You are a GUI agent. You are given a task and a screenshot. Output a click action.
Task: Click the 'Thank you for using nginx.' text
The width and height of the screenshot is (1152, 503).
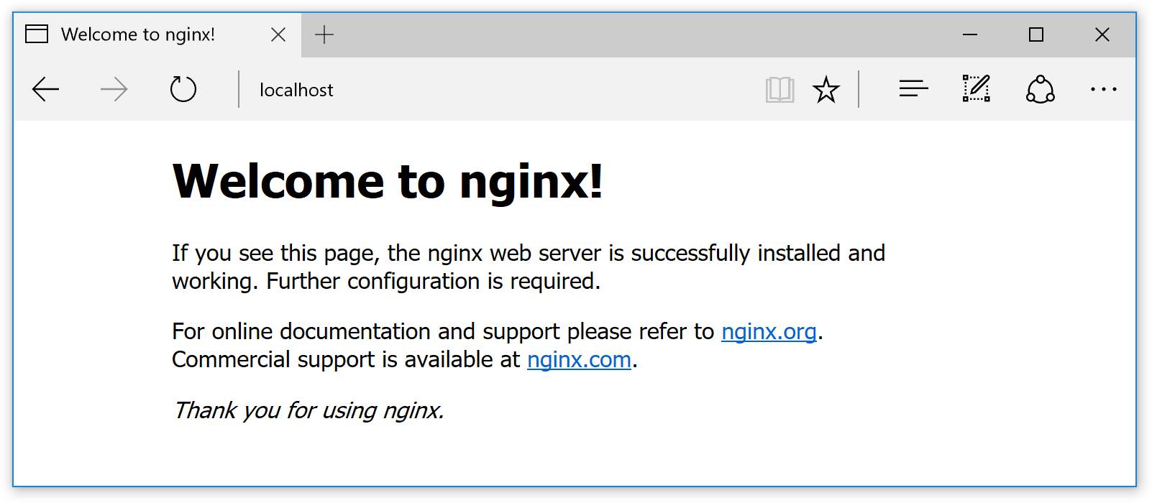click(x=308, y=410)
